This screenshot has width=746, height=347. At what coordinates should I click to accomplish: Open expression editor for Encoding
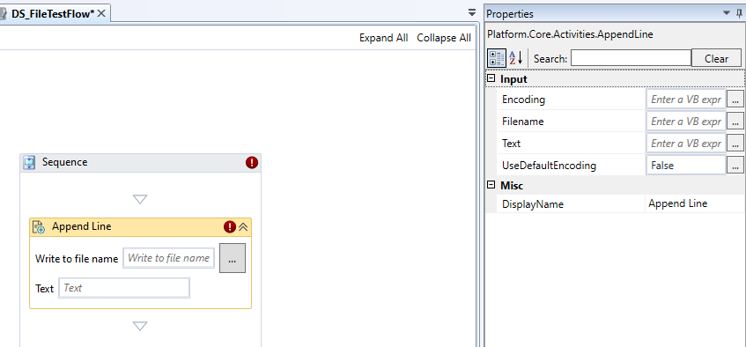coord(735,100)
